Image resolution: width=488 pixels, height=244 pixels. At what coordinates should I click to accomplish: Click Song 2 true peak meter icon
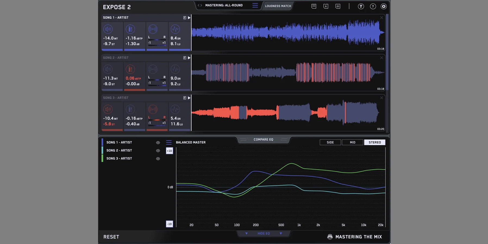pos(130,69)
